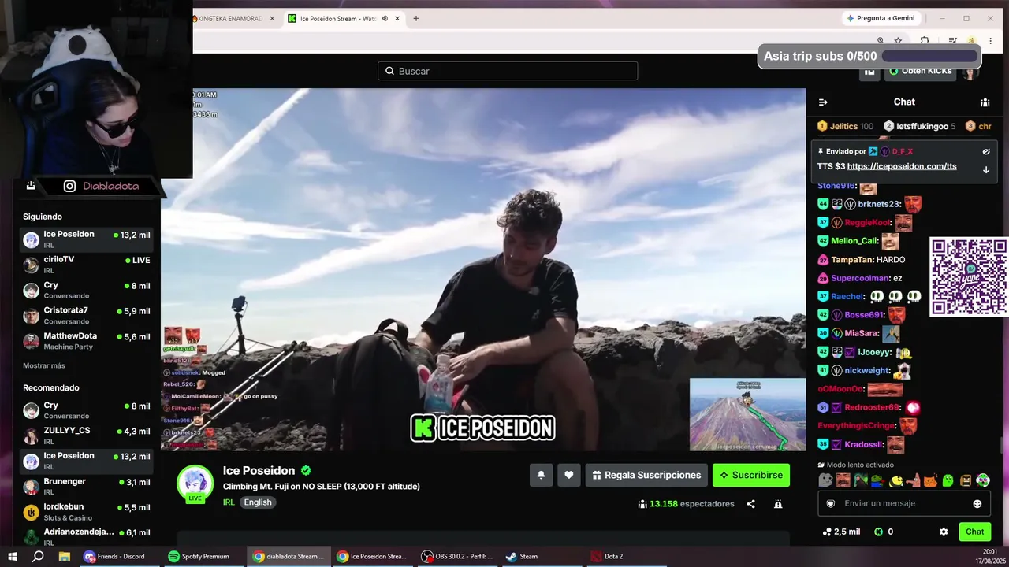Click the Ice Poseidon channel avatar

tap(195, 483)
